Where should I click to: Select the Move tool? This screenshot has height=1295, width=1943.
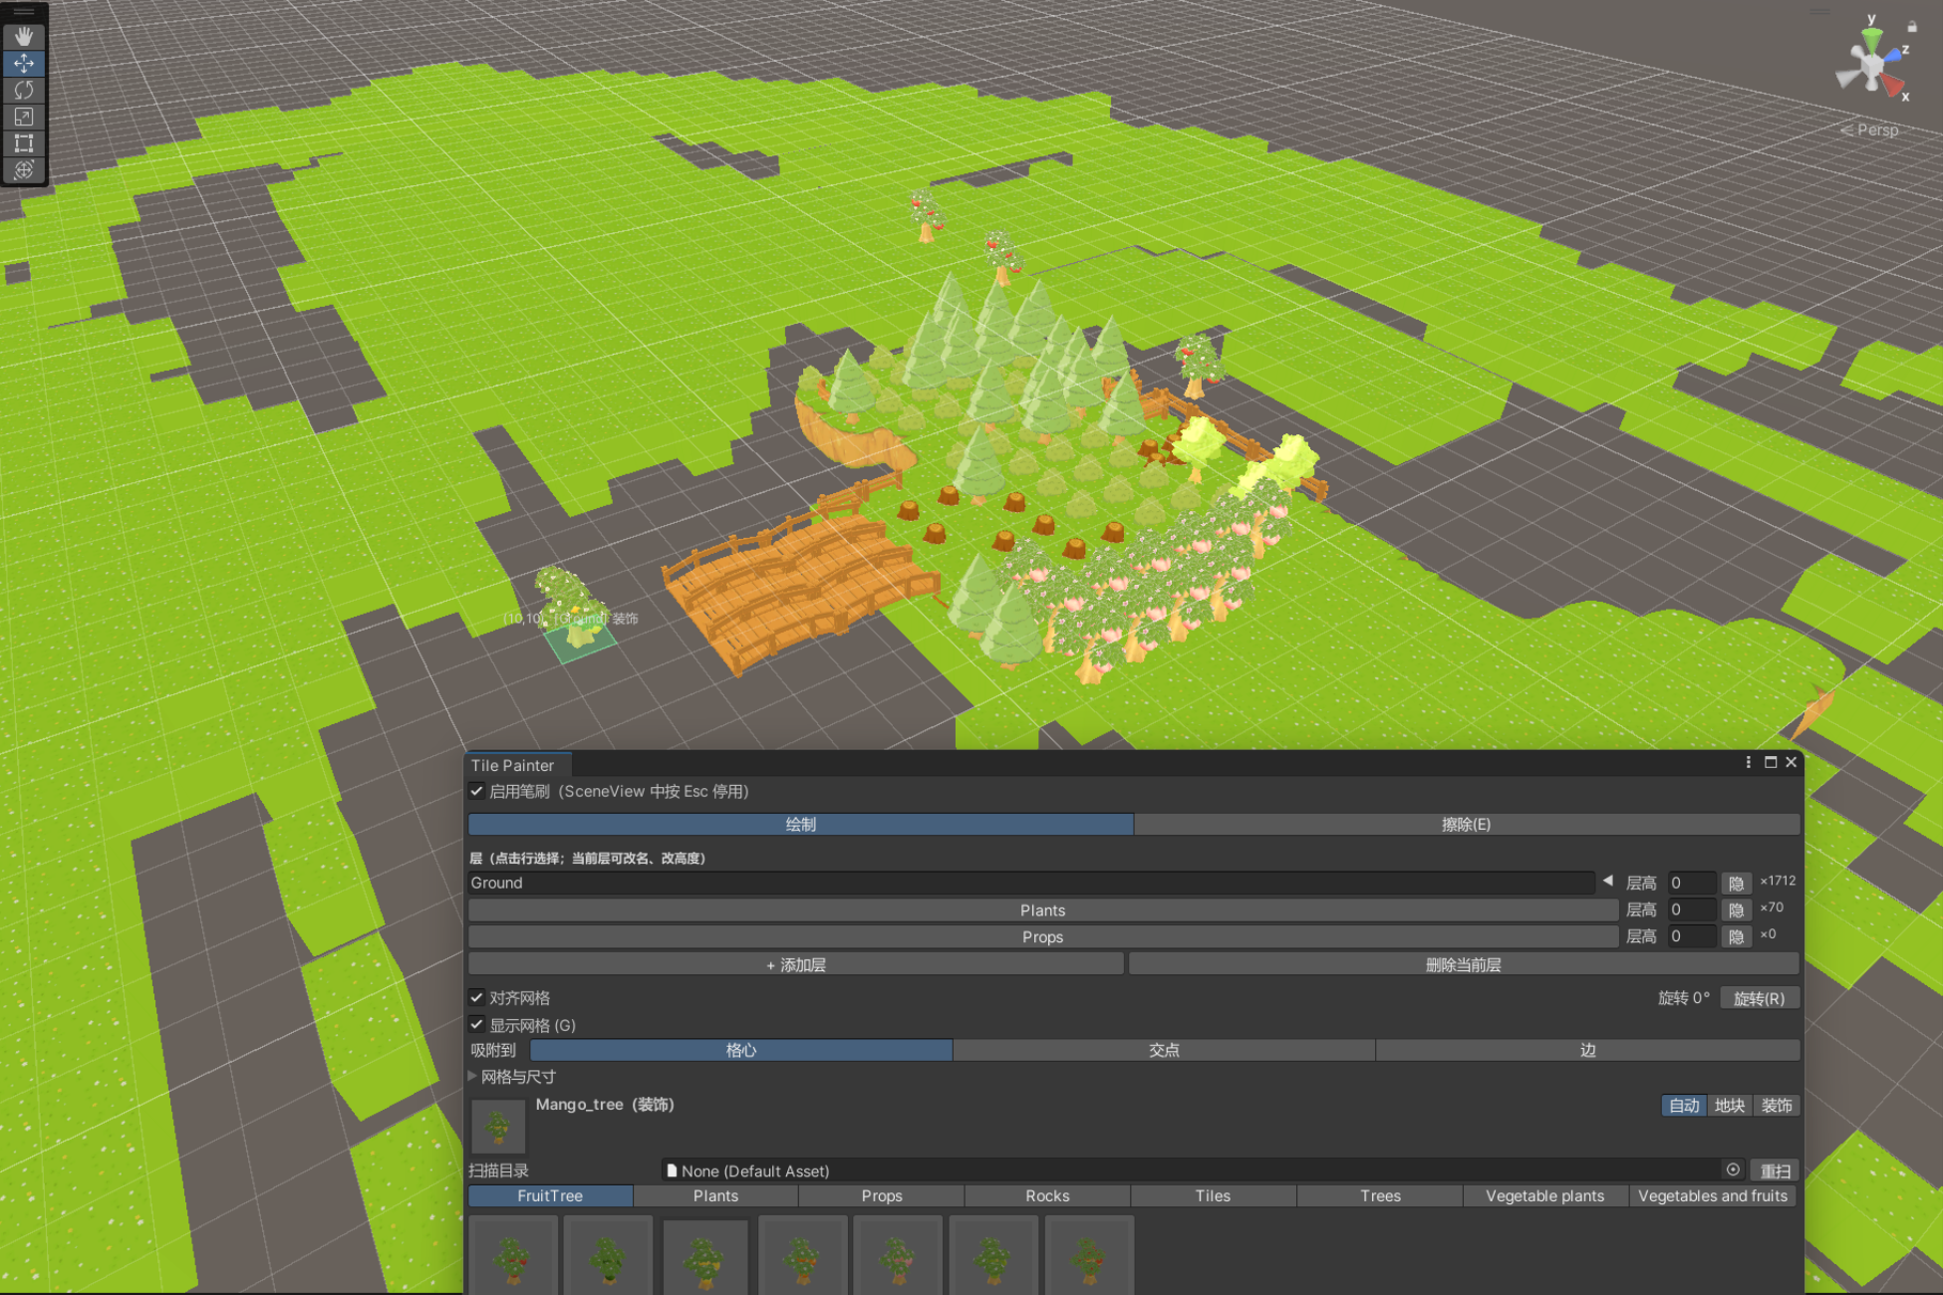(24, 63)
